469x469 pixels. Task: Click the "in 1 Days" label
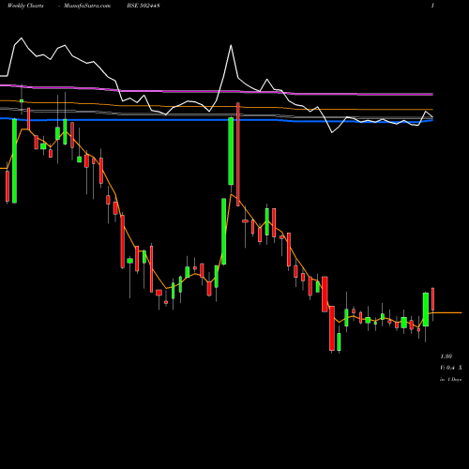(451, 379)
